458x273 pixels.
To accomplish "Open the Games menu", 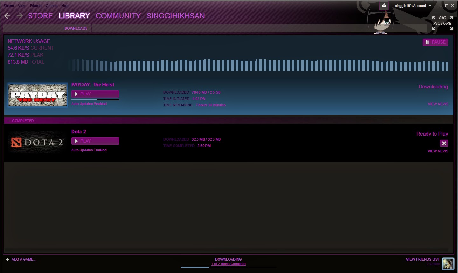I will [x=52, y=6].
